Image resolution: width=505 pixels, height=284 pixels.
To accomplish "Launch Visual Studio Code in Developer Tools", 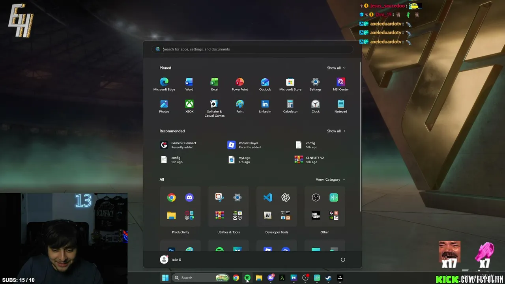I will [x=267, y=198].
